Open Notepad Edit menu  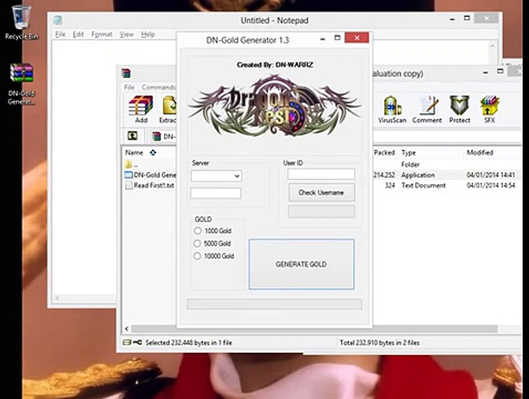coord(78,34)
